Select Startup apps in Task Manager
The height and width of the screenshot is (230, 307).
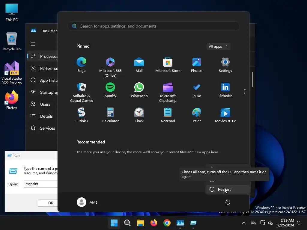43,92
